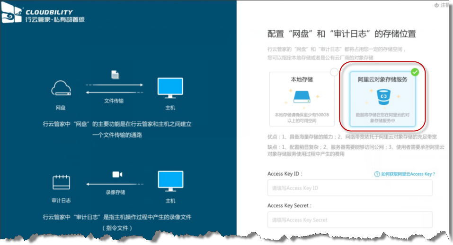453x245 pixels.
Task: Click the 缺点 disadvantages description text
Action: point(355,151)
